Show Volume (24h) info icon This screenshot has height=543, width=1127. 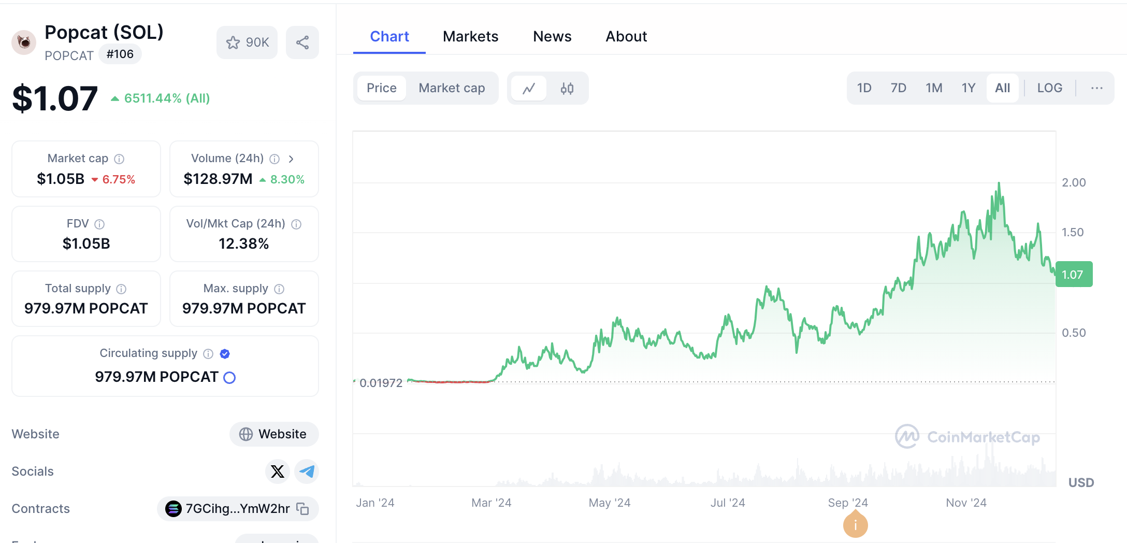tap(274, 159)
